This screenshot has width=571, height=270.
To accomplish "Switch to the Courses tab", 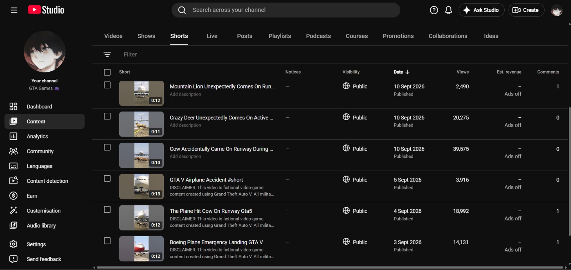I will [x=357, y=36].
